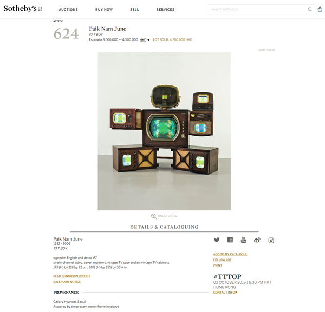Open Sotheby's Weibo page icon

click(x=257, y=240)
